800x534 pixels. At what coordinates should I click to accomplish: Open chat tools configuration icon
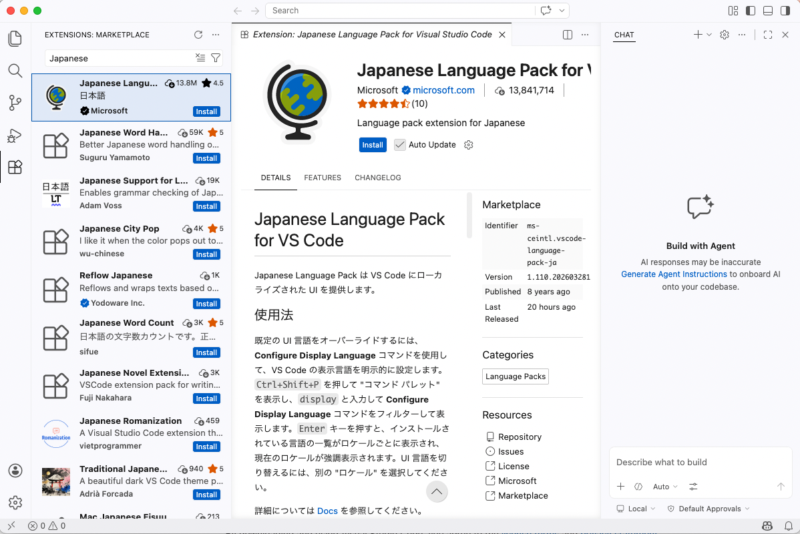click(693, 487)
